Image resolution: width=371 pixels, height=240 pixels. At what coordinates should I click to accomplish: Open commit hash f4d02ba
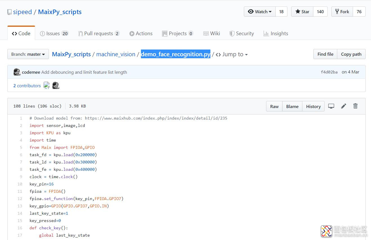pos(329,72)
